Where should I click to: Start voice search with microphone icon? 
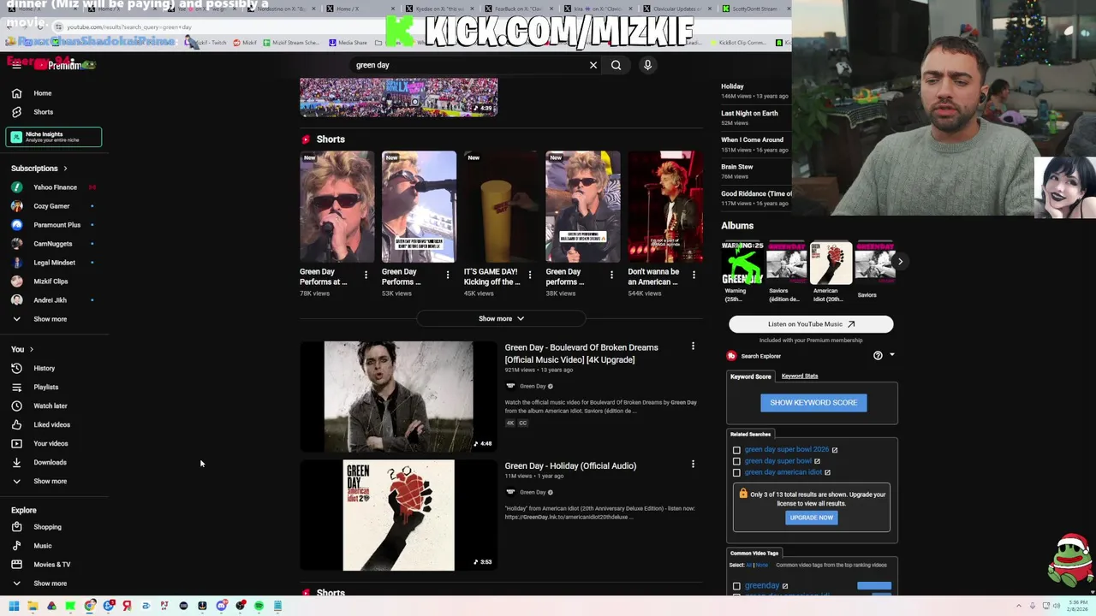click(647, 65)
